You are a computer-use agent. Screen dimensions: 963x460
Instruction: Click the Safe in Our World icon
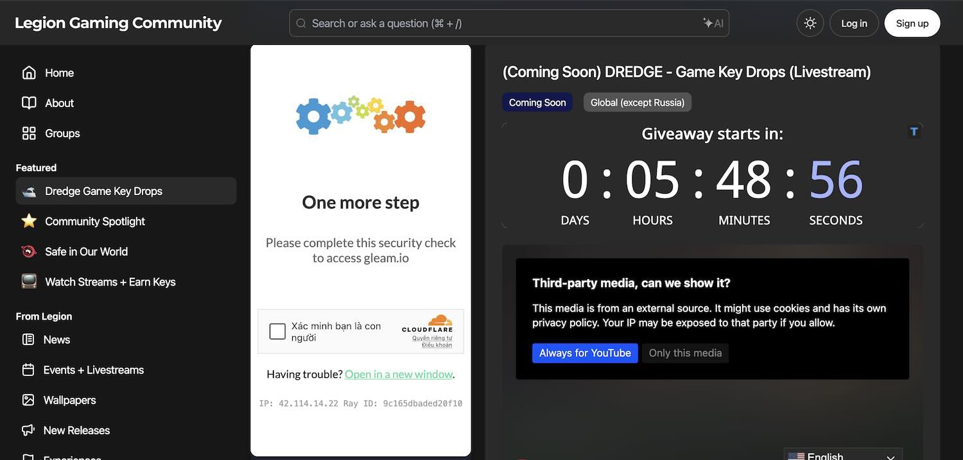click(29, 251)
